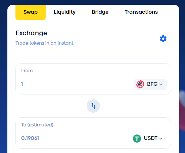Go to the Bridge tab
This screenshot has height=153, width=185.
pos(100,12)
